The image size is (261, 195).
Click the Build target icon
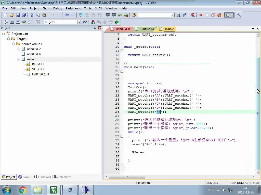12,22
